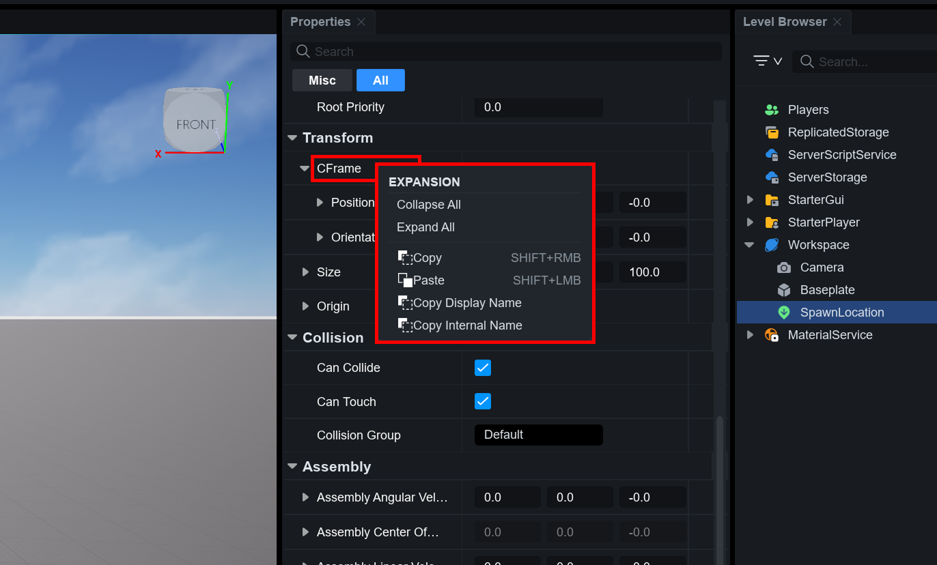Click the All filter button
This screenshot has width=937, height=565.
click(x=380, y=81)
